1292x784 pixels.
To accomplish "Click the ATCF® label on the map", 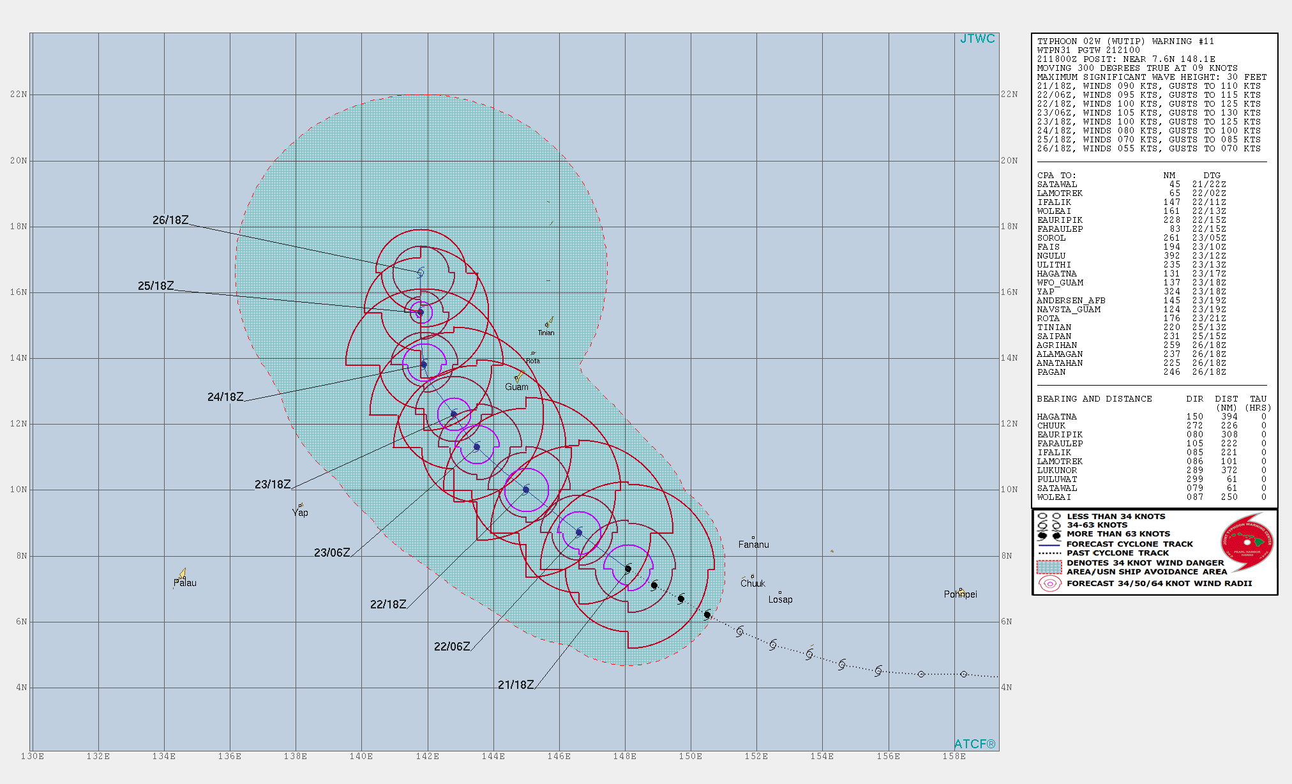I will [975, 744].
